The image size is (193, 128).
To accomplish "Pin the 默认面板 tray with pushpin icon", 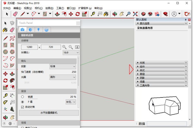I will pos(186,20).
